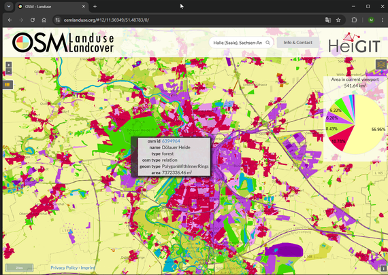Open the Chrome profile avatar M

[371, 20]
